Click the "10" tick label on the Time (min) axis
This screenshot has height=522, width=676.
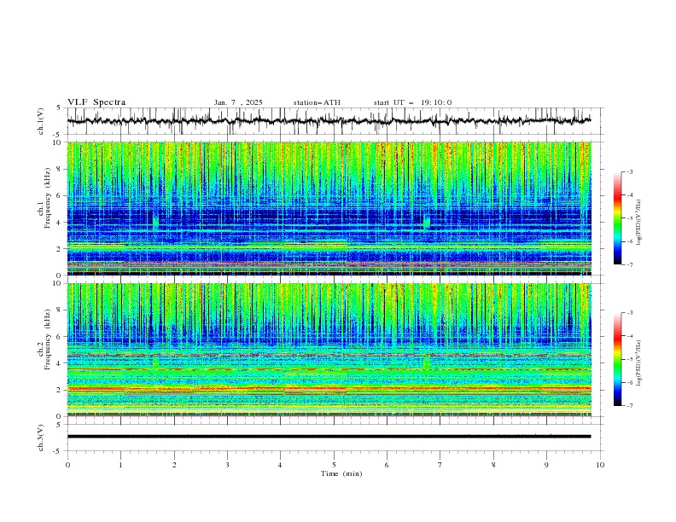(x=600, y=465)
